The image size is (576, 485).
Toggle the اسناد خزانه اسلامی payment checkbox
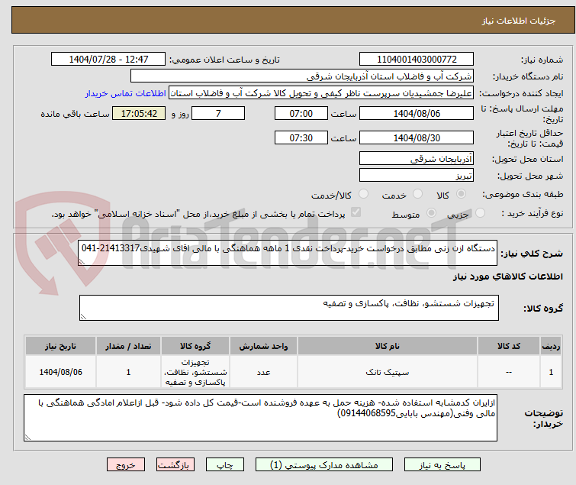[x=356, y=212]
